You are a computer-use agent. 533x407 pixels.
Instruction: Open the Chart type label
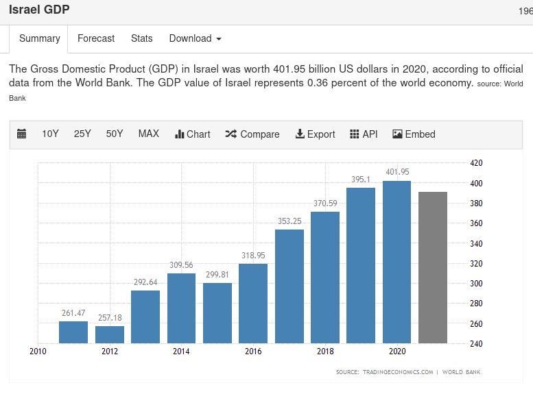click(x=198, y=134)
